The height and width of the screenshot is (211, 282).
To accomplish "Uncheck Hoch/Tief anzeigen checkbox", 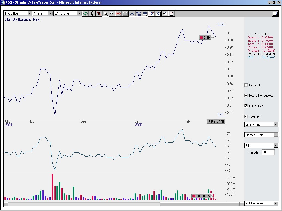I will coord(246,96).
